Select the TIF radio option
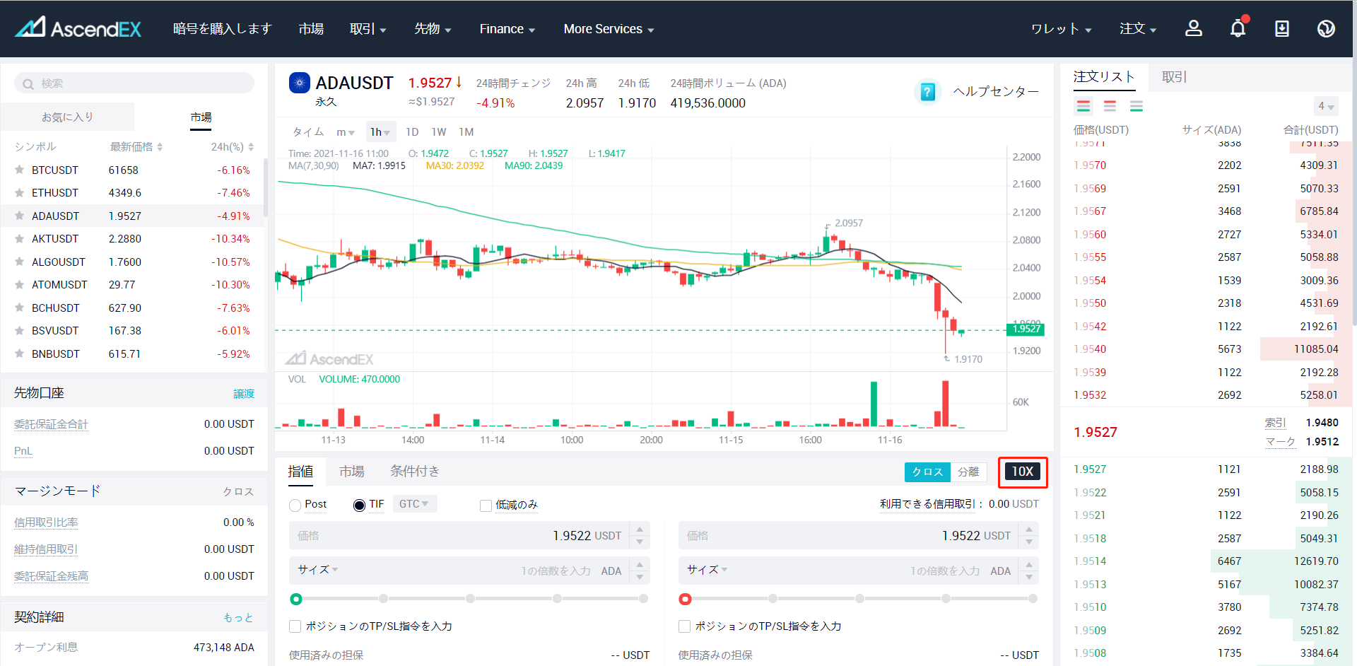Viewport: 1357px width, 666px height. [359, 505]
